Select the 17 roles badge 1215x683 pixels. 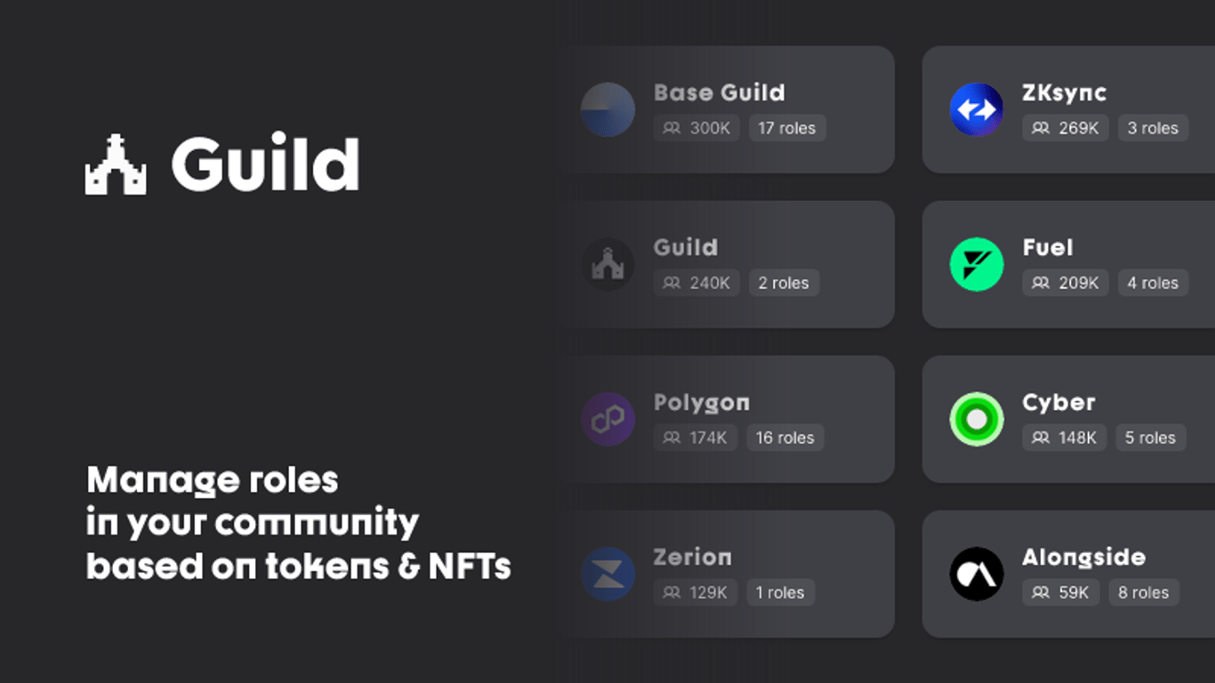(787, 128)
